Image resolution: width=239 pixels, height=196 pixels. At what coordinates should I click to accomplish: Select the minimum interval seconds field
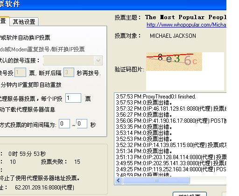click(x=64, y=124)
